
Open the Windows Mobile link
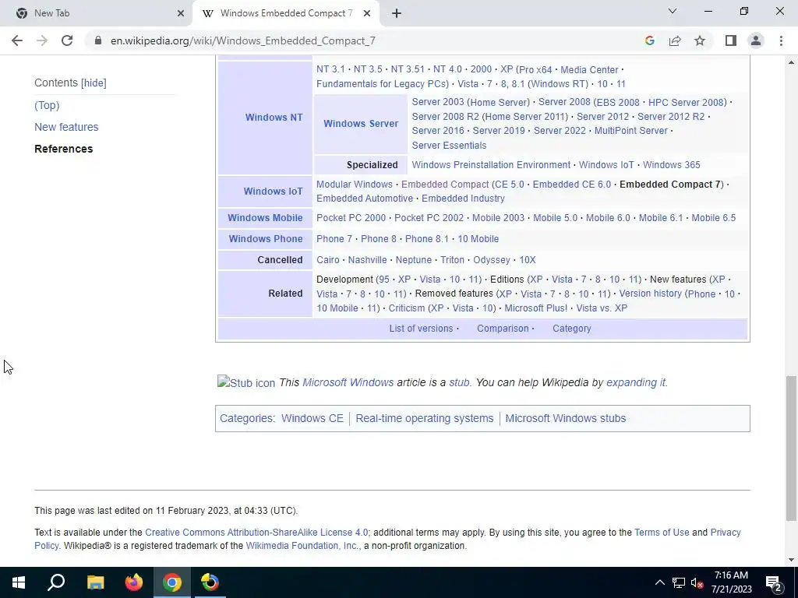click(x=265, y=218)
